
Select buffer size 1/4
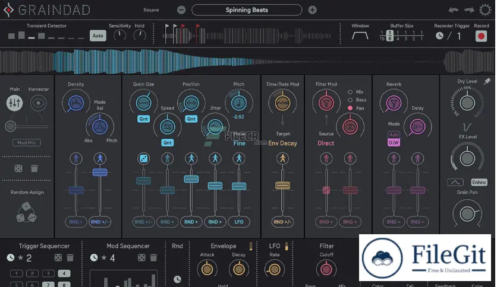[398, 36]
